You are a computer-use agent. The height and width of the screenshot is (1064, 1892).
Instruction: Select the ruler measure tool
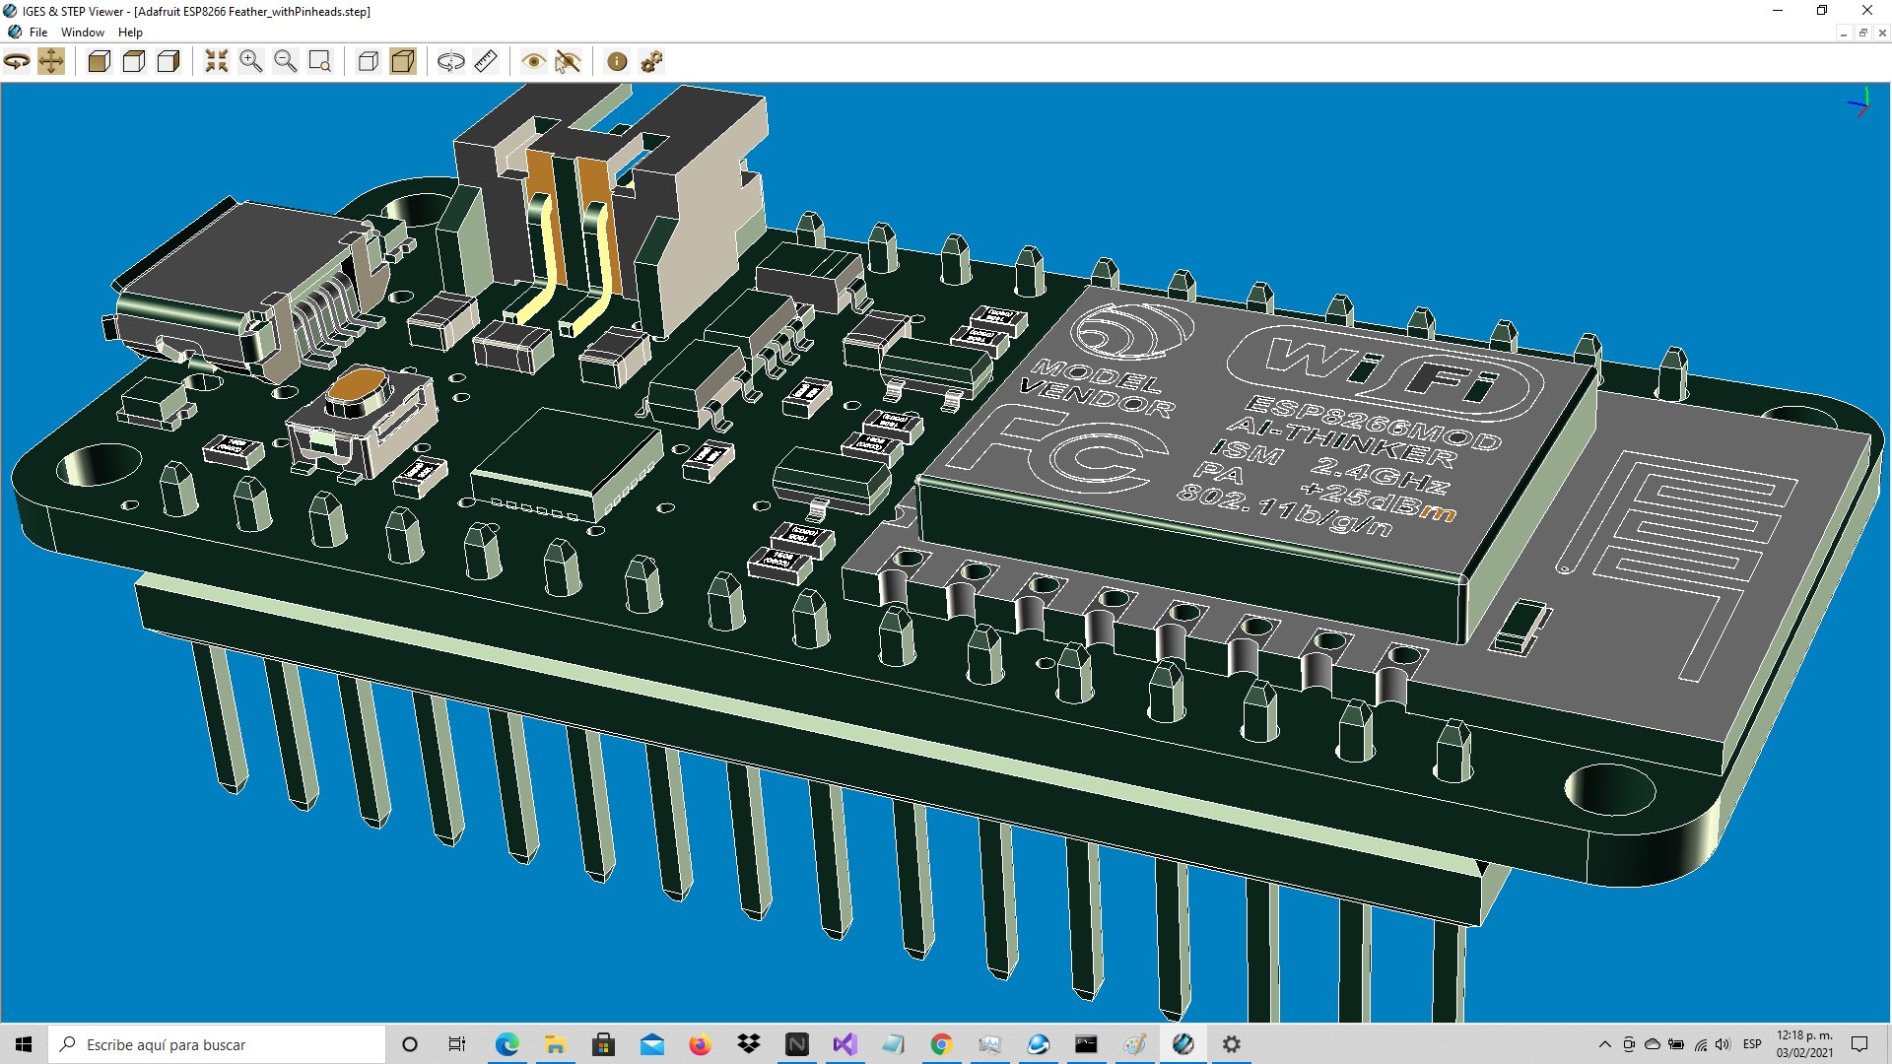click(x=486, y=62)
